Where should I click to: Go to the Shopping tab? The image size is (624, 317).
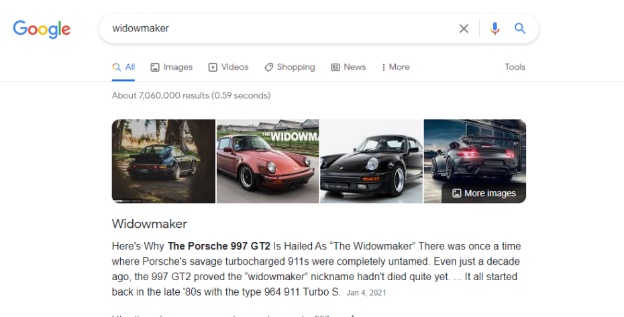pyautogui.click(x=289, y=67)
